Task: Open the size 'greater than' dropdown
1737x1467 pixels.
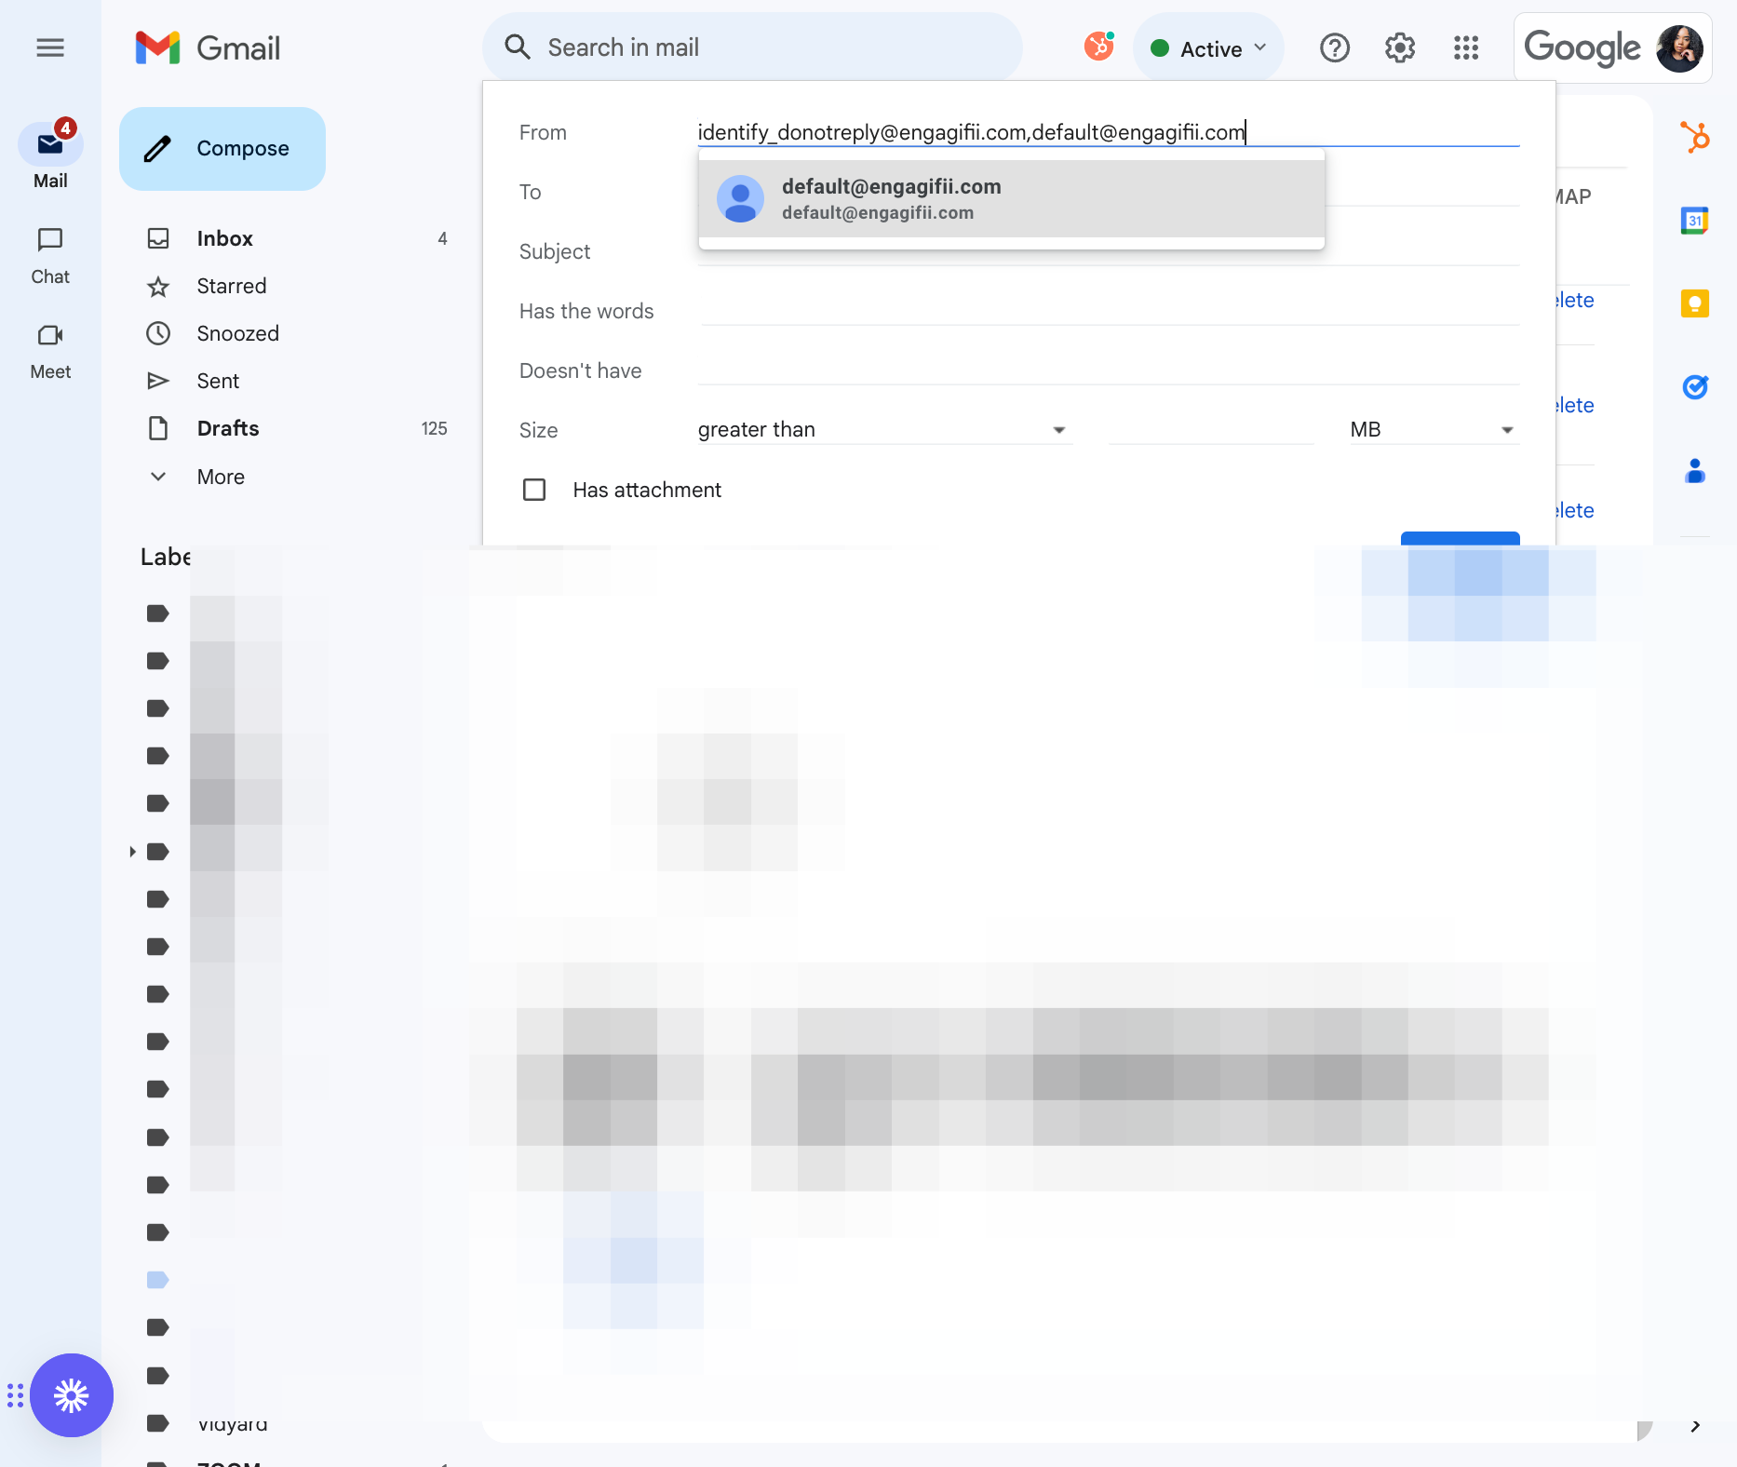Action: tap(884, 429)
